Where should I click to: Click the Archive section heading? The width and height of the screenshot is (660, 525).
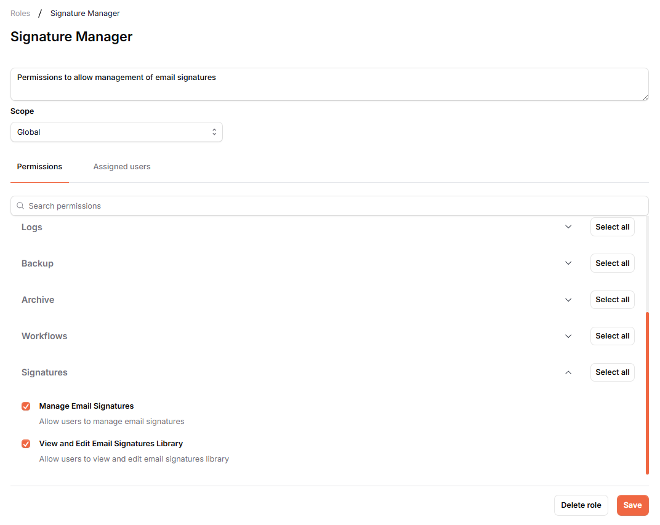tap(38, 300)
